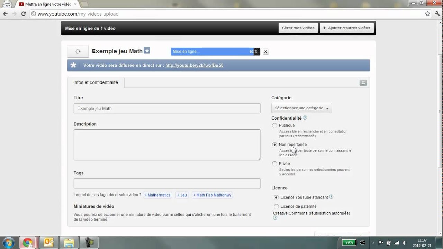The width and height of the screenshot is (443, 249).
Task: Switch to the Infos et confidentialité tab
Action: 96,82
